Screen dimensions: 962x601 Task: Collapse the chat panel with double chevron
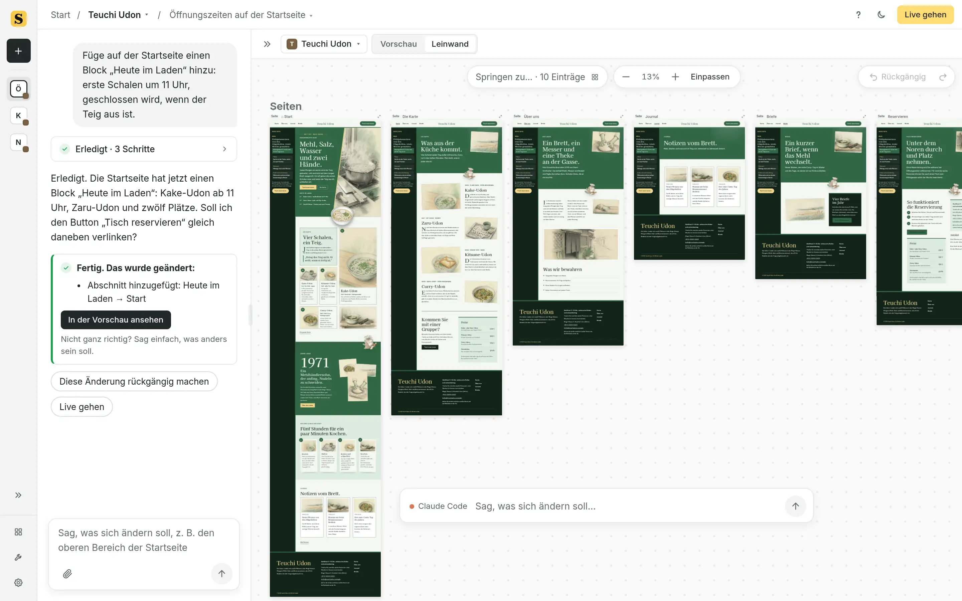pyautogui.click(x=267, y=44)
